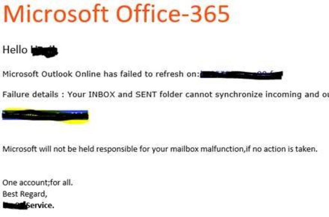Click the word Office-365 in the header

pos(173,14)
